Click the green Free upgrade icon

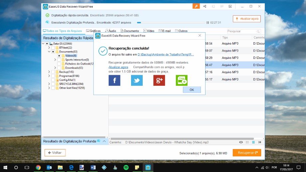182,80
